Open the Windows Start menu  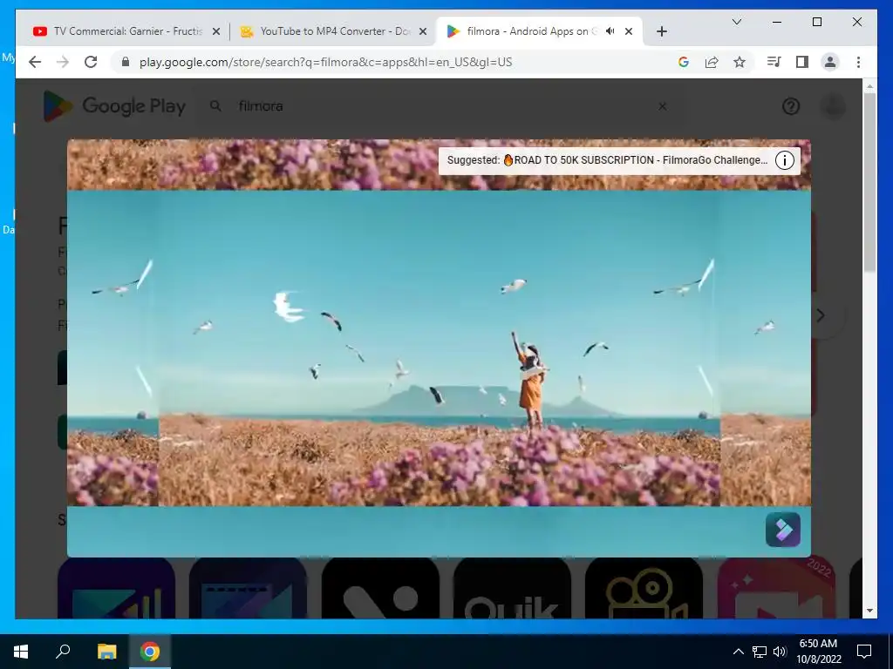pos(21,652)
